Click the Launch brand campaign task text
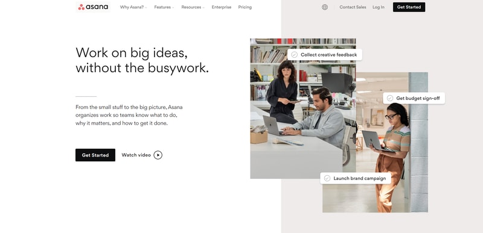 [359, 178]
